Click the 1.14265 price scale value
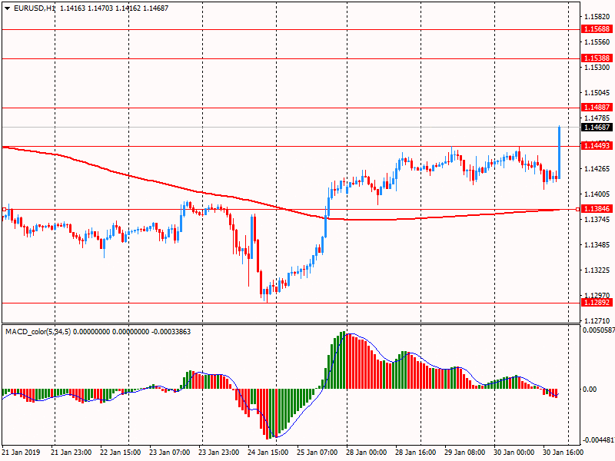 (597, 169)
